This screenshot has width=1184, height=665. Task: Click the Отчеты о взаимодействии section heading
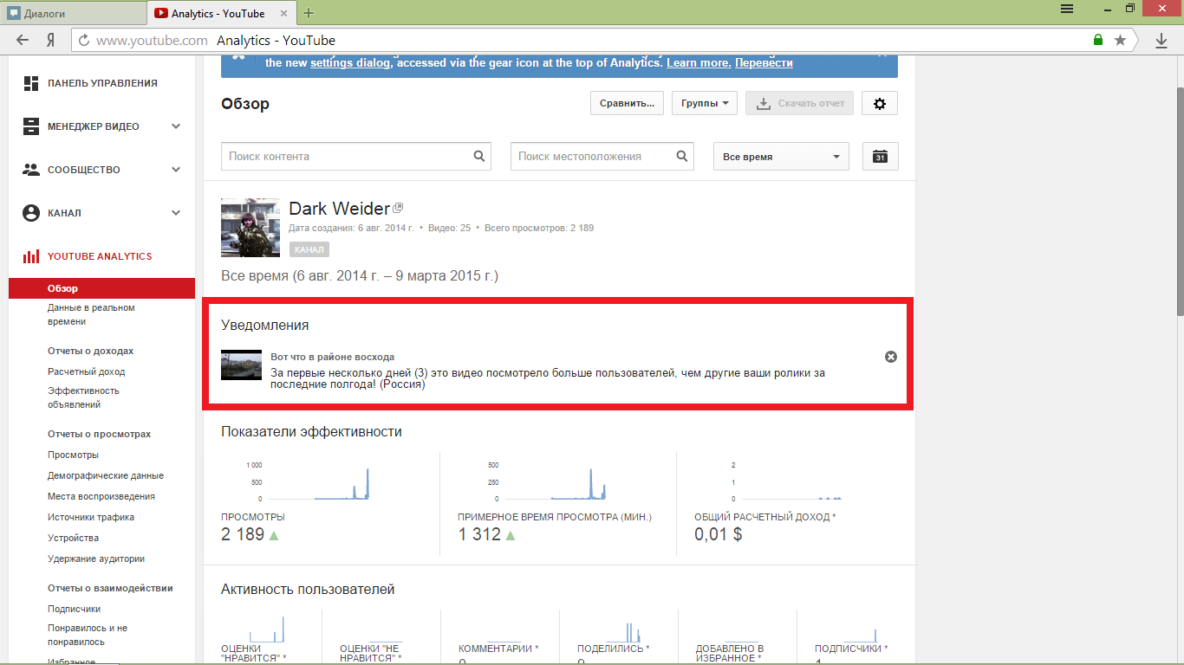(110, 588)
